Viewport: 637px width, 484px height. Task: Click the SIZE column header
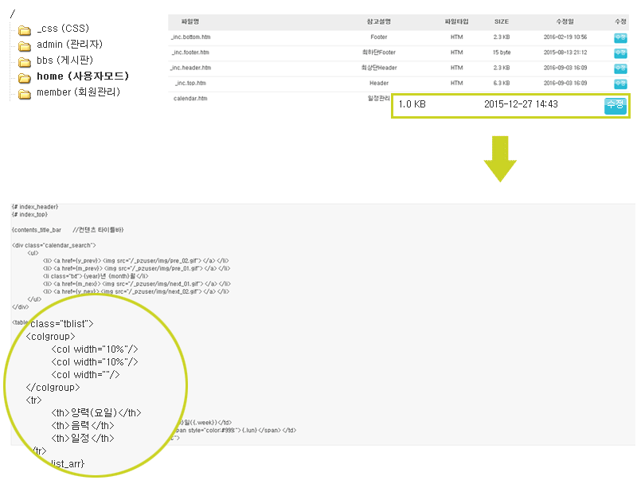click(x=501, y=21)
